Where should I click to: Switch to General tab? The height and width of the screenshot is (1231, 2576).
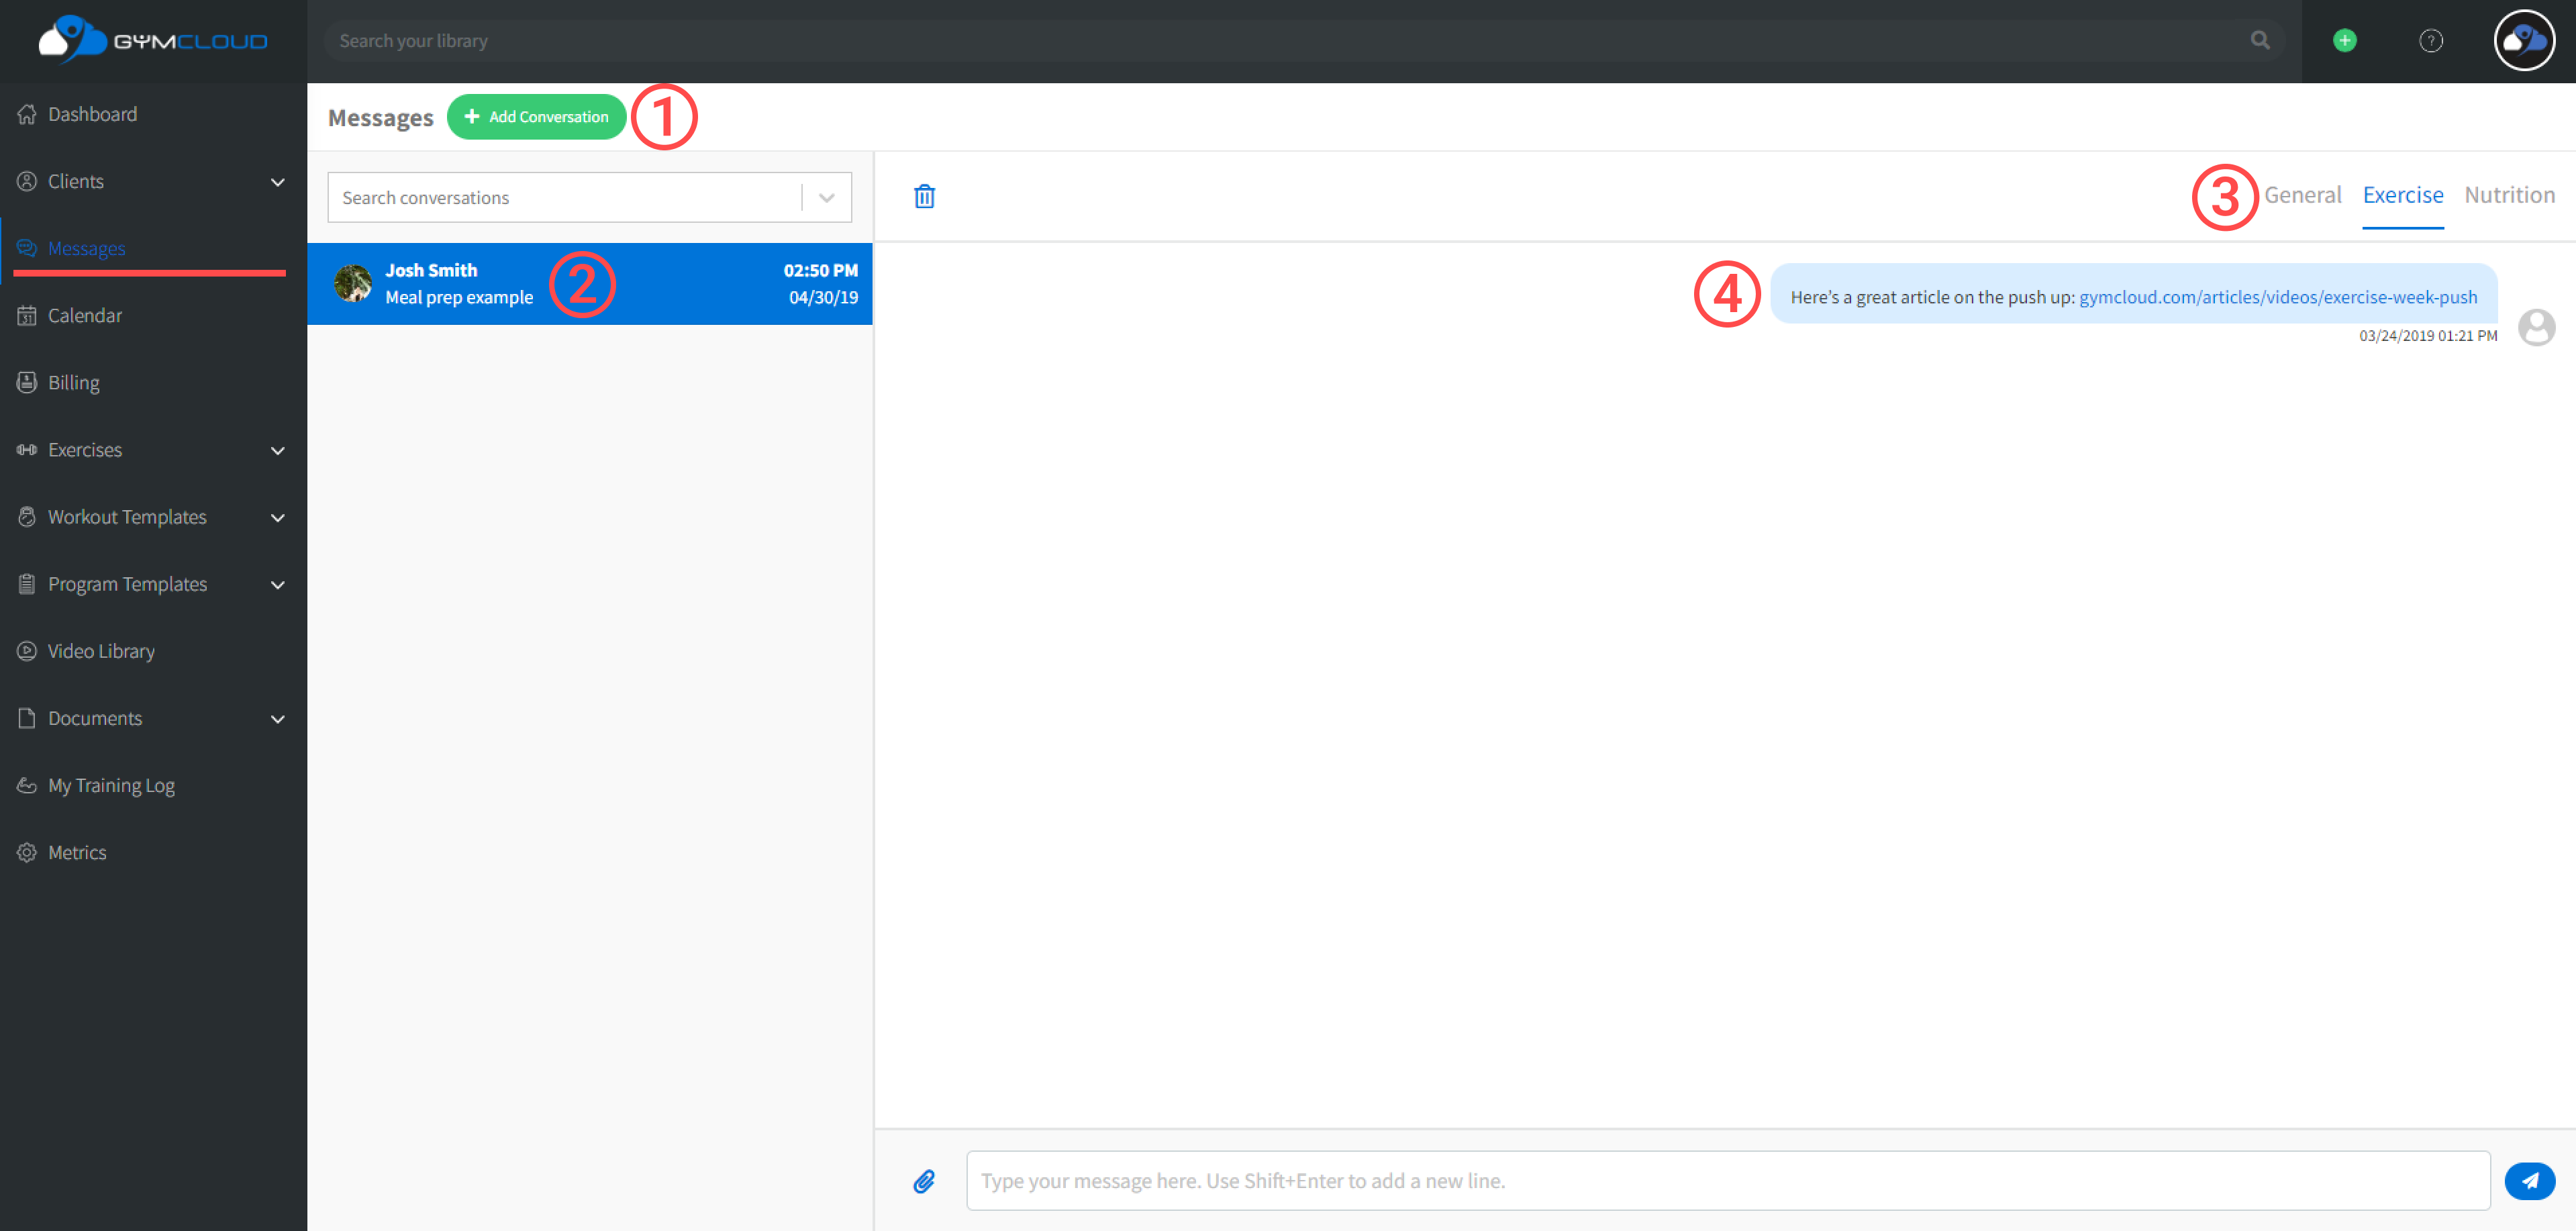point(2302,195)
